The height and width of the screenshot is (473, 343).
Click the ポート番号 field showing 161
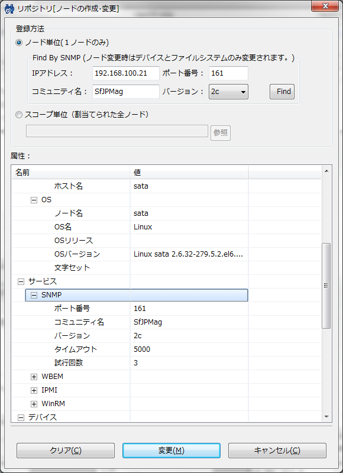(x=228, y=73)
